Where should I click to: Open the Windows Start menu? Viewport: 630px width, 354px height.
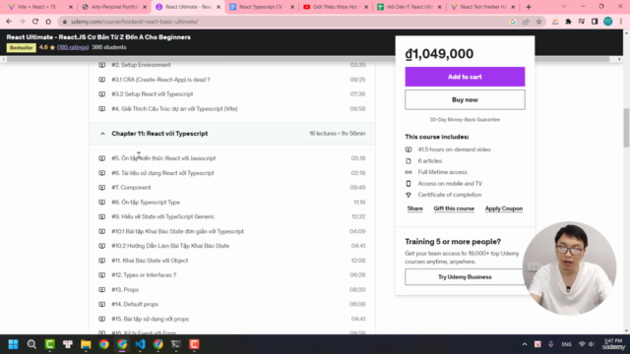pos(13,344)
